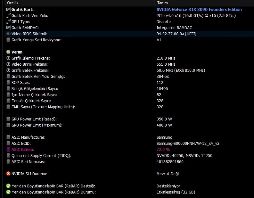Select the 555.0 MHz video clock value

pos(166,64)
